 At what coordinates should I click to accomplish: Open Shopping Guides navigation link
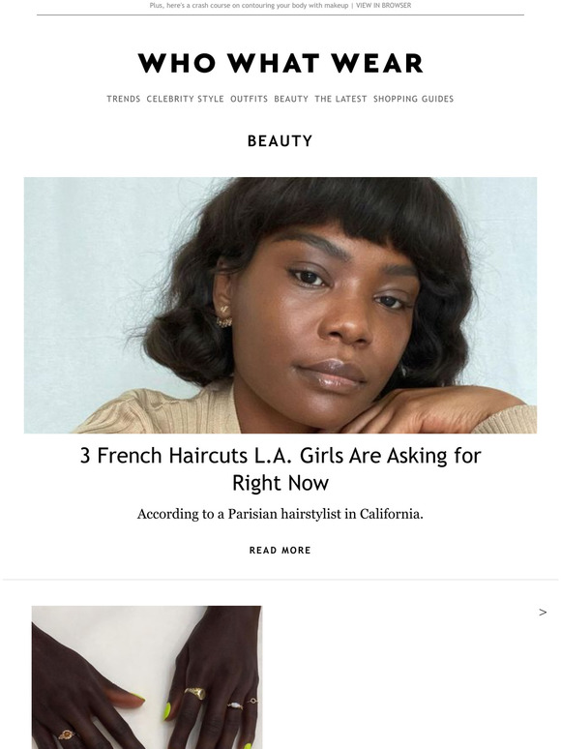pyautogui.click(x=413, y=99)
